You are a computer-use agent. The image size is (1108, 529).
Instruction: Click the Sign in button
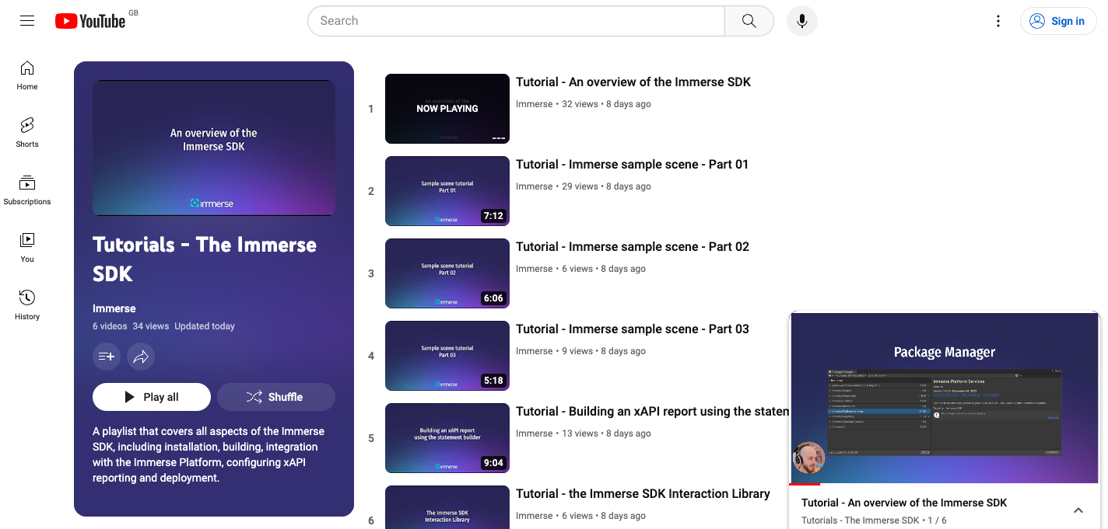(x=1058, y=21)
